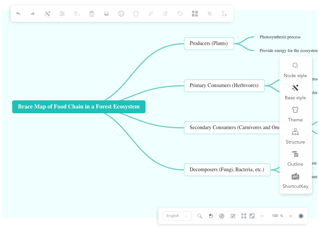This screenshot has height=228, width=319.
Task: Select the Decomposers (Fungi, Bacteria, etc.) node
Action: click(x=227, y=169)
